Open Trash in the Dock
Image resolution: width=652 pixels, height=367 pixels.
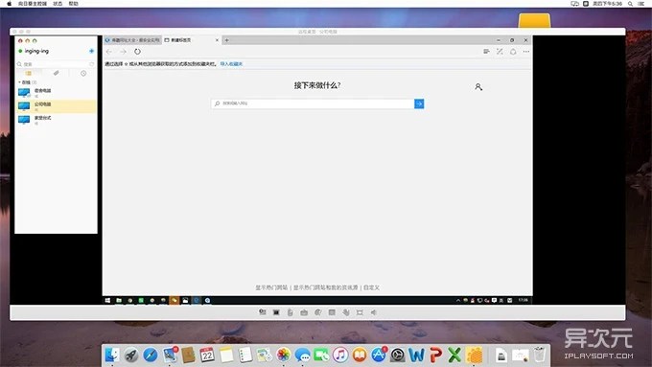[539, 355]
